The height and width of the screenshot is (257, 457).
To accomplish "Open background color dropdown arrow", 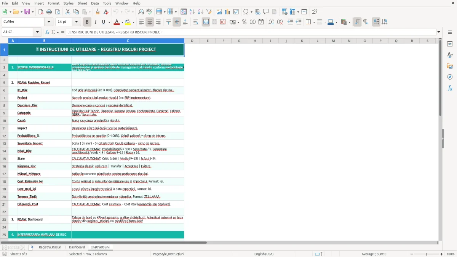I will click(133, 22).
